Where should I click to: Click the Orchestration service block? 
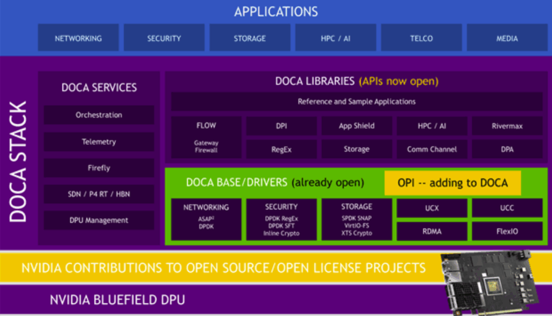[99, 115]
